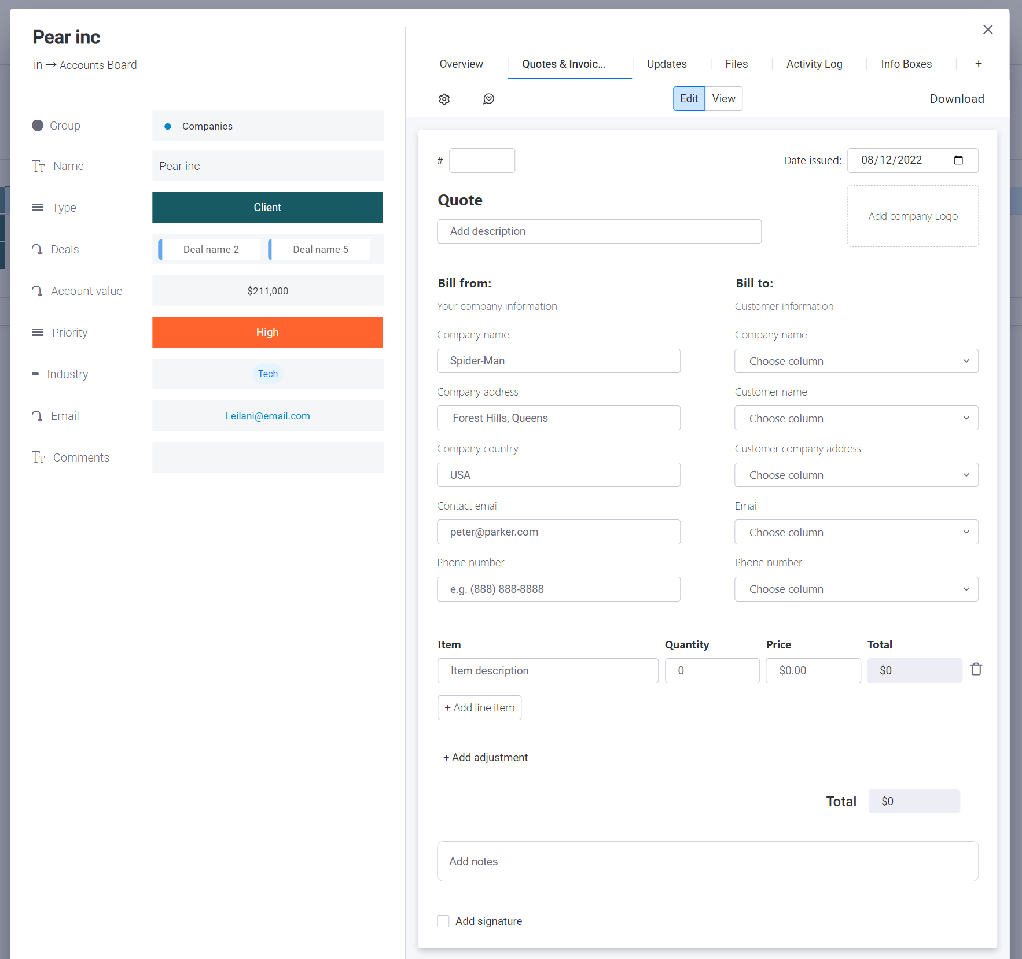Click the plus icon to add a tab
This screenshot has height=959, width=1022.
coord(978,64)
